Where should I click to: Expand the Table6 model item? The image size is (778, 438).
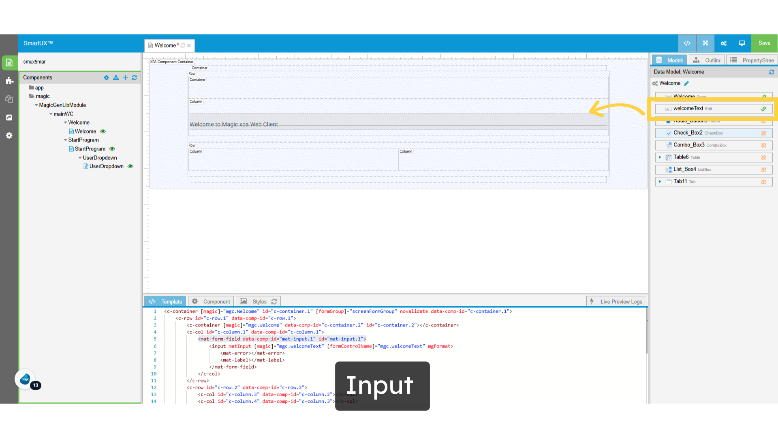(660, 157)
